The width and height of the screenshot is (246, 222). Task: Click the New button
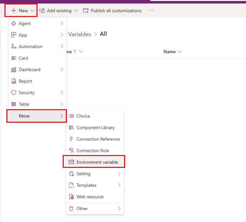21,11
